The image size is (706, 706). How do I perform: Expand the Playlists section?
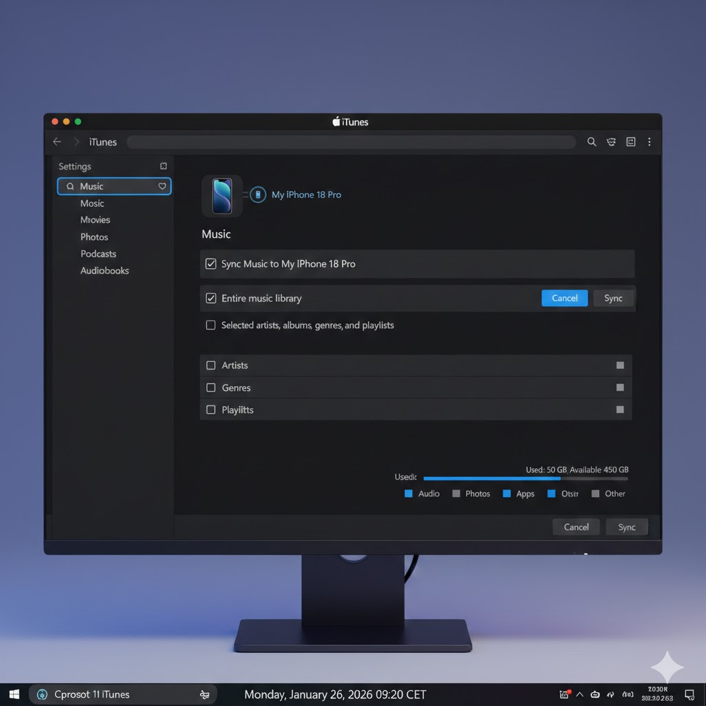click(619, 410)
